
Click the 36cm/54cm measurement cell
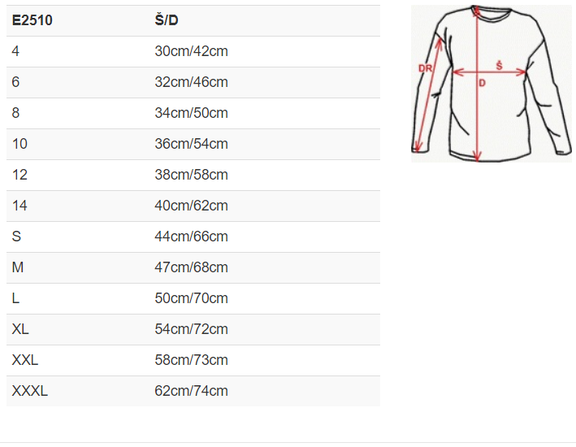191,144
